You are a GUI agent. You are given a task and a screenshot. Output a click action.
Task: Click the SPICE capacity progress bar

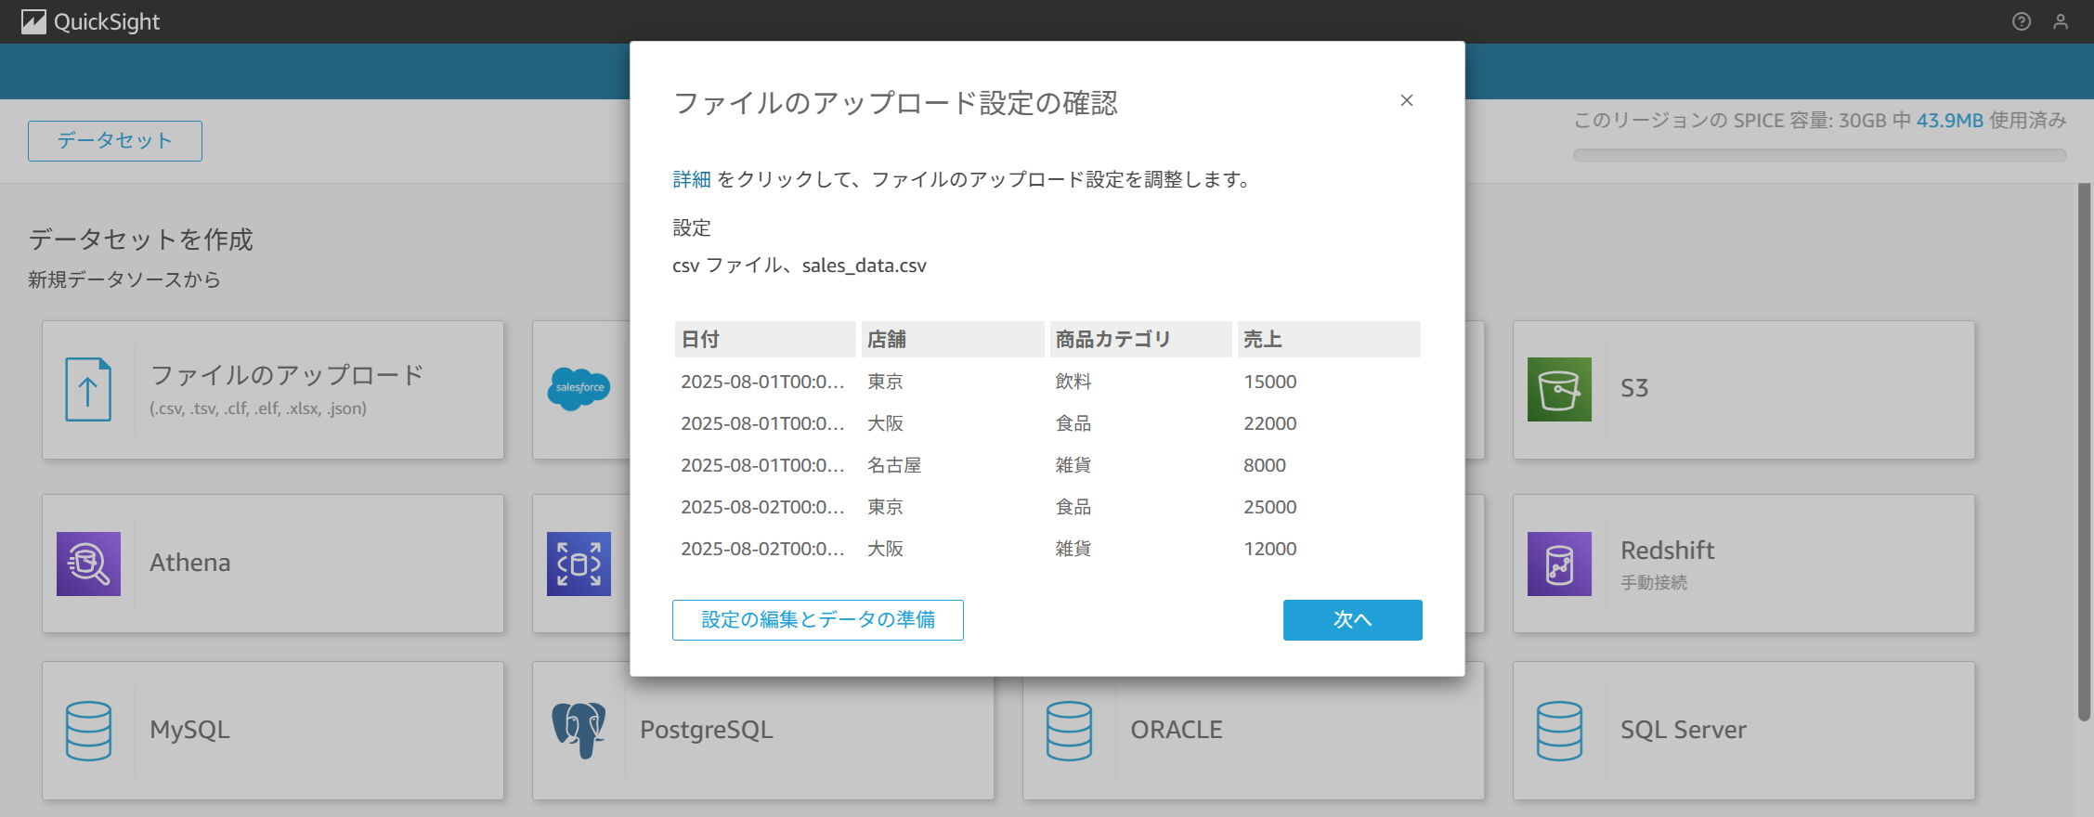(1819, 156)
